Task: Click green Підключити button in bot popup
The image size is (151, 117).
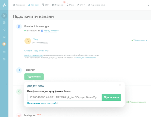Action: pos(112,97)
